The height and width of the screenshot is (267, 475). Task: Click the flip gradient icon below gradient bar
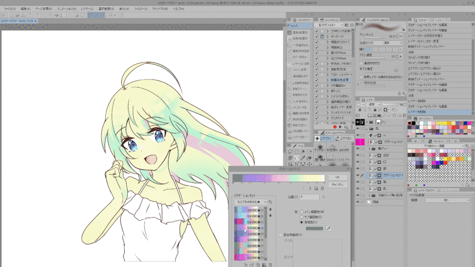click(316, 188)
